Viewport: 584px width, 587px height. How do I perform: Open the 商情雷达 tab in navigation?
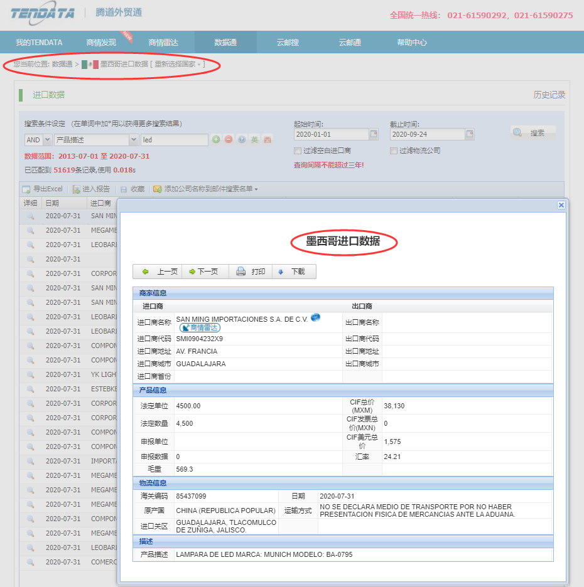coord(163,43)
